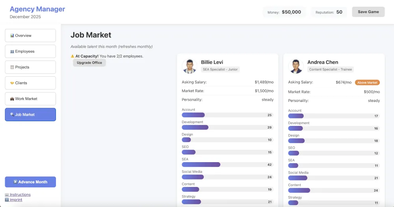Click the Overview bar chart icon
This screenshot has height=207, width=394.
click(12, 36)
